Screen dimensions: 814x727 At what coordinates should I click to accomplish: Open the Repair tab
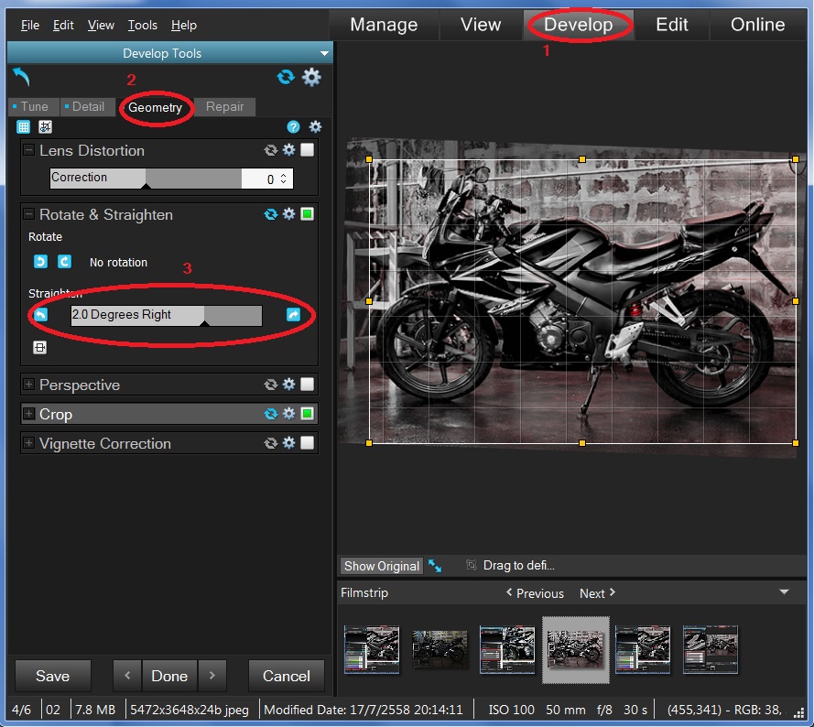(224, 107)
